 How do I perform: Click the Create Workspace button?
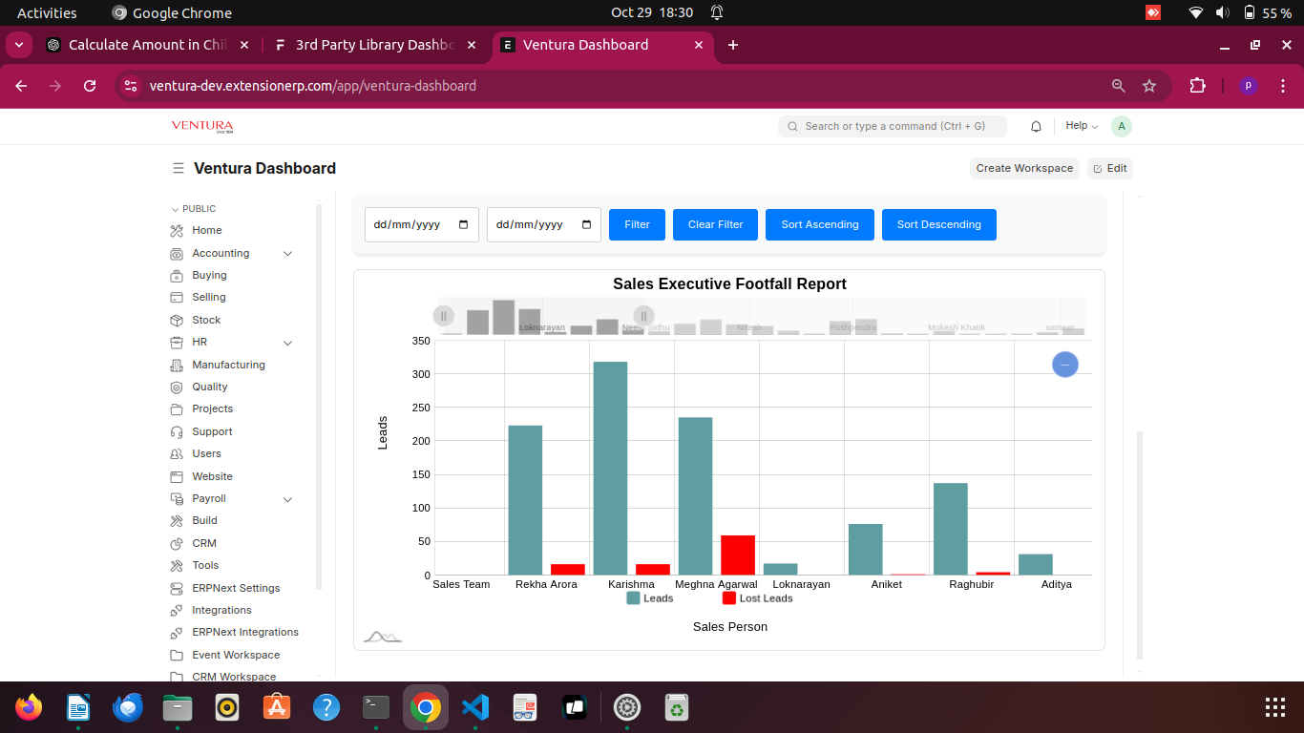1025,168
